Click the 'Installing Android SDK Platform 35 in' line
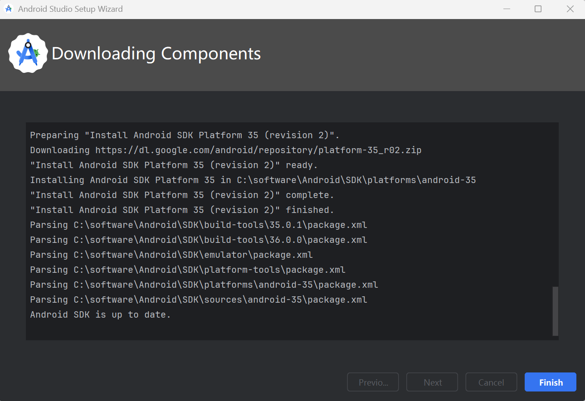Viewport: 585px width, 401px height. pyautogui.click(x=253, y=180)
